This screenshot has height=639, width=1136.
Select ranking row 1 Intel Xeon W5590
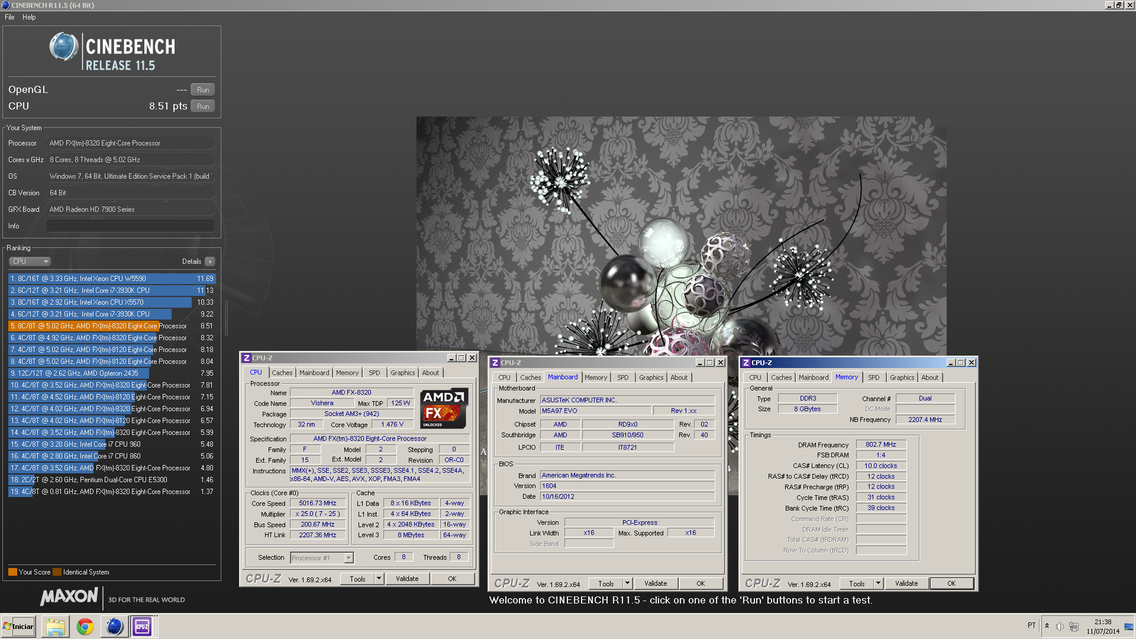click(x=112, y=279)
